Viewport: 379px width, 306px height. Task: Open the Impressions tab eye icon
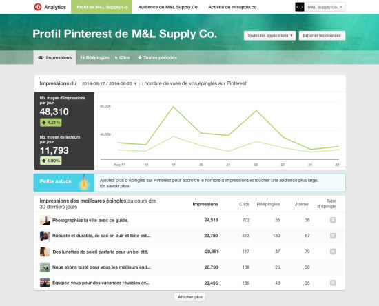[x=41, y=57]
